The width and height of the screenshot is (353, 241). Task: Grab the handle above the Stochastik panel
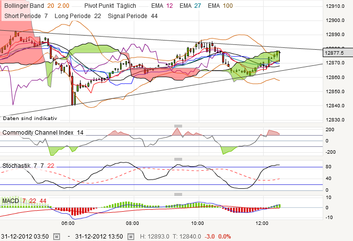coord(178,160)
